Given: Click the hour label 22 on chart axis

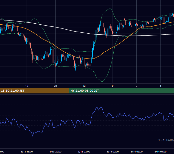Looking at the screenshot, I should click(84, 86).
